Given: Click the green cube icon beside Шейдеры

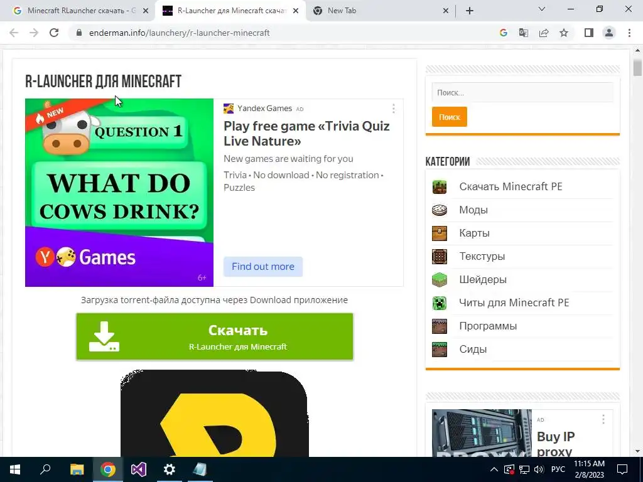Looking at the screenshot, I should point(439,279).
